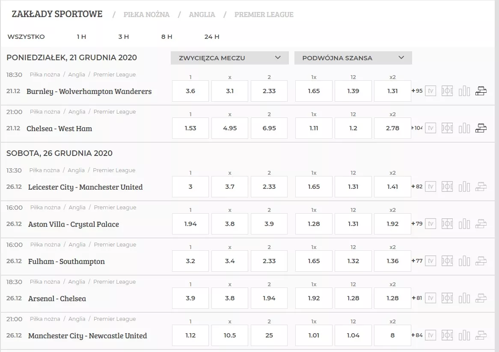499x352 pixels.
Task: Select the 24 H time filter tab
Action: 211,37
